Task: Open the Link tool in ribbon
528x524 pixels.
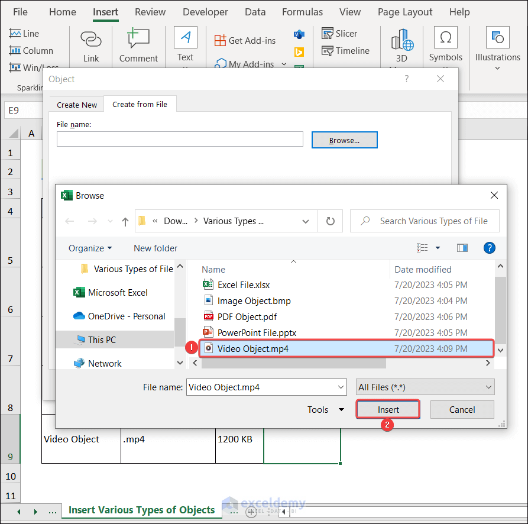Action: point(91,46)
